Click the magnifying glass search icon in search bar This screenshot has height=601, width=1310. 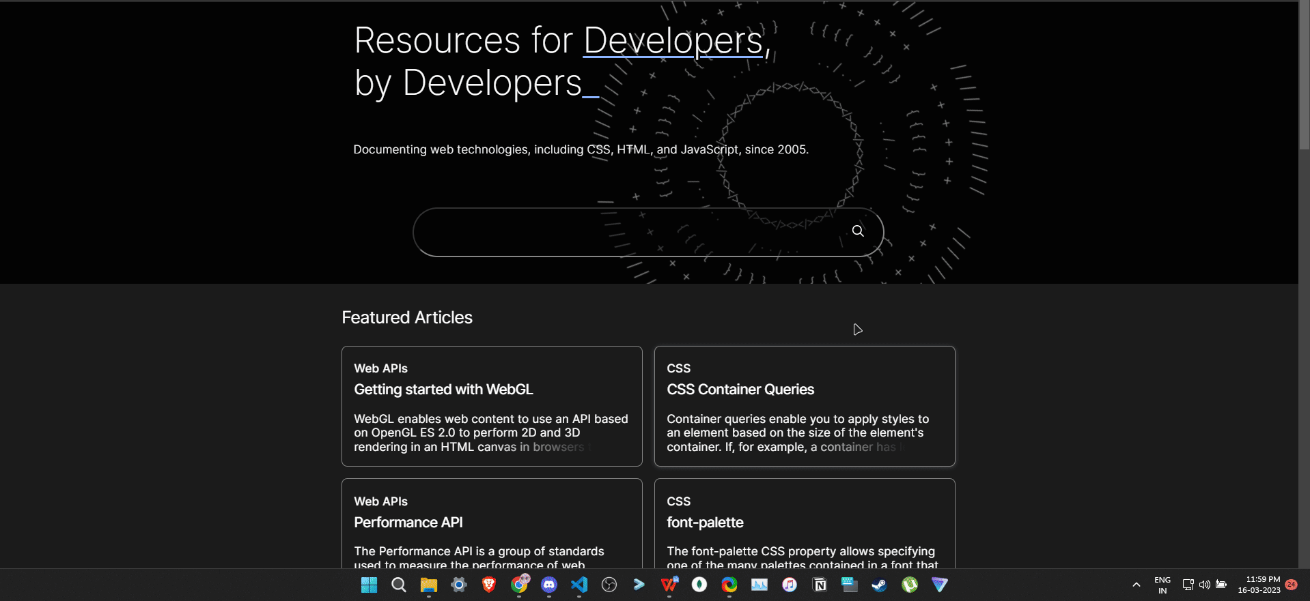click(x=858, y=231)
